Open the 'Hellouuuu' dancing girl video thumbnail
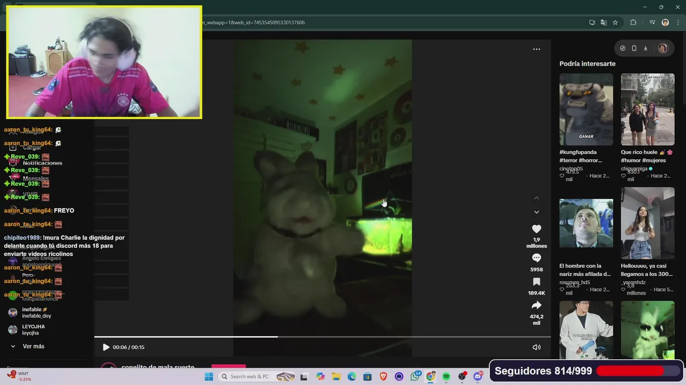 pos(647,223)
